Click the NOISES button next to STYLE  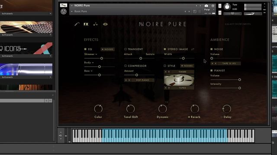point(187,66)
